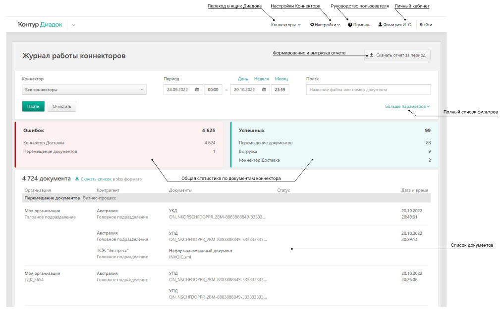Click the Статус column header

coord(283,190)
